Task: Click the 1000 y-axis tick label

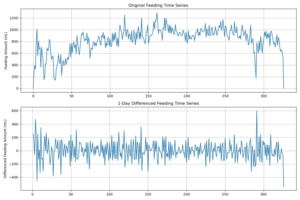Action: tap(14, 30)
